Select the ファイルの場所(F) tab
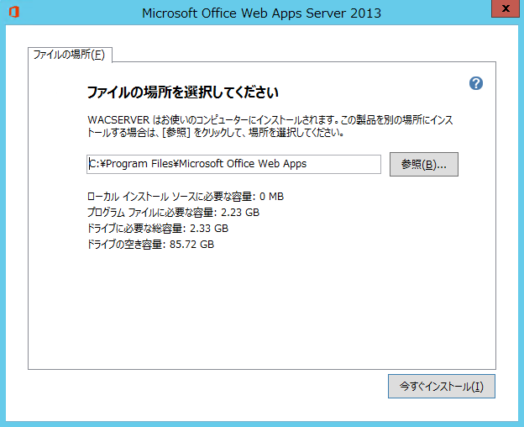 70,55
